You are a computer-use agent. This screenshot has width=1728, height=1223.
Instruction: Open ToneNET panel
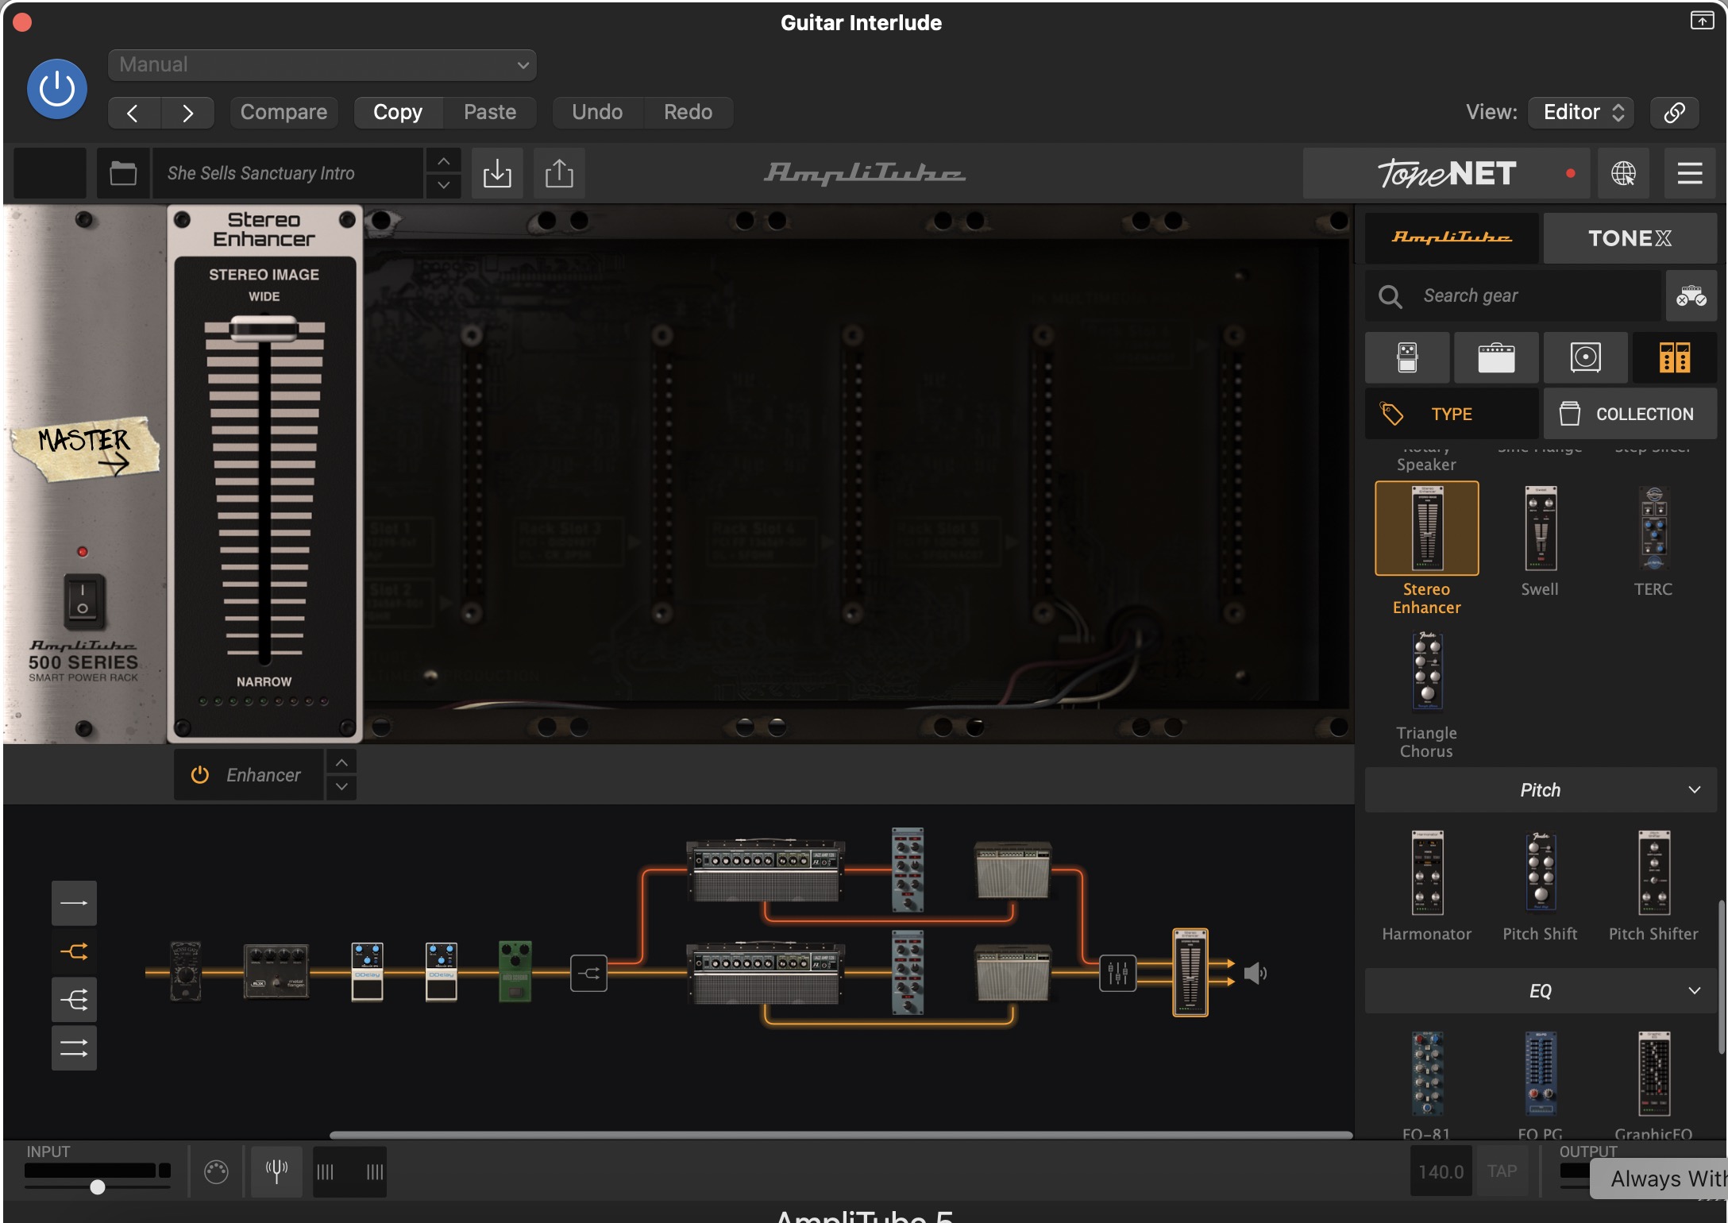[1446, 173]
